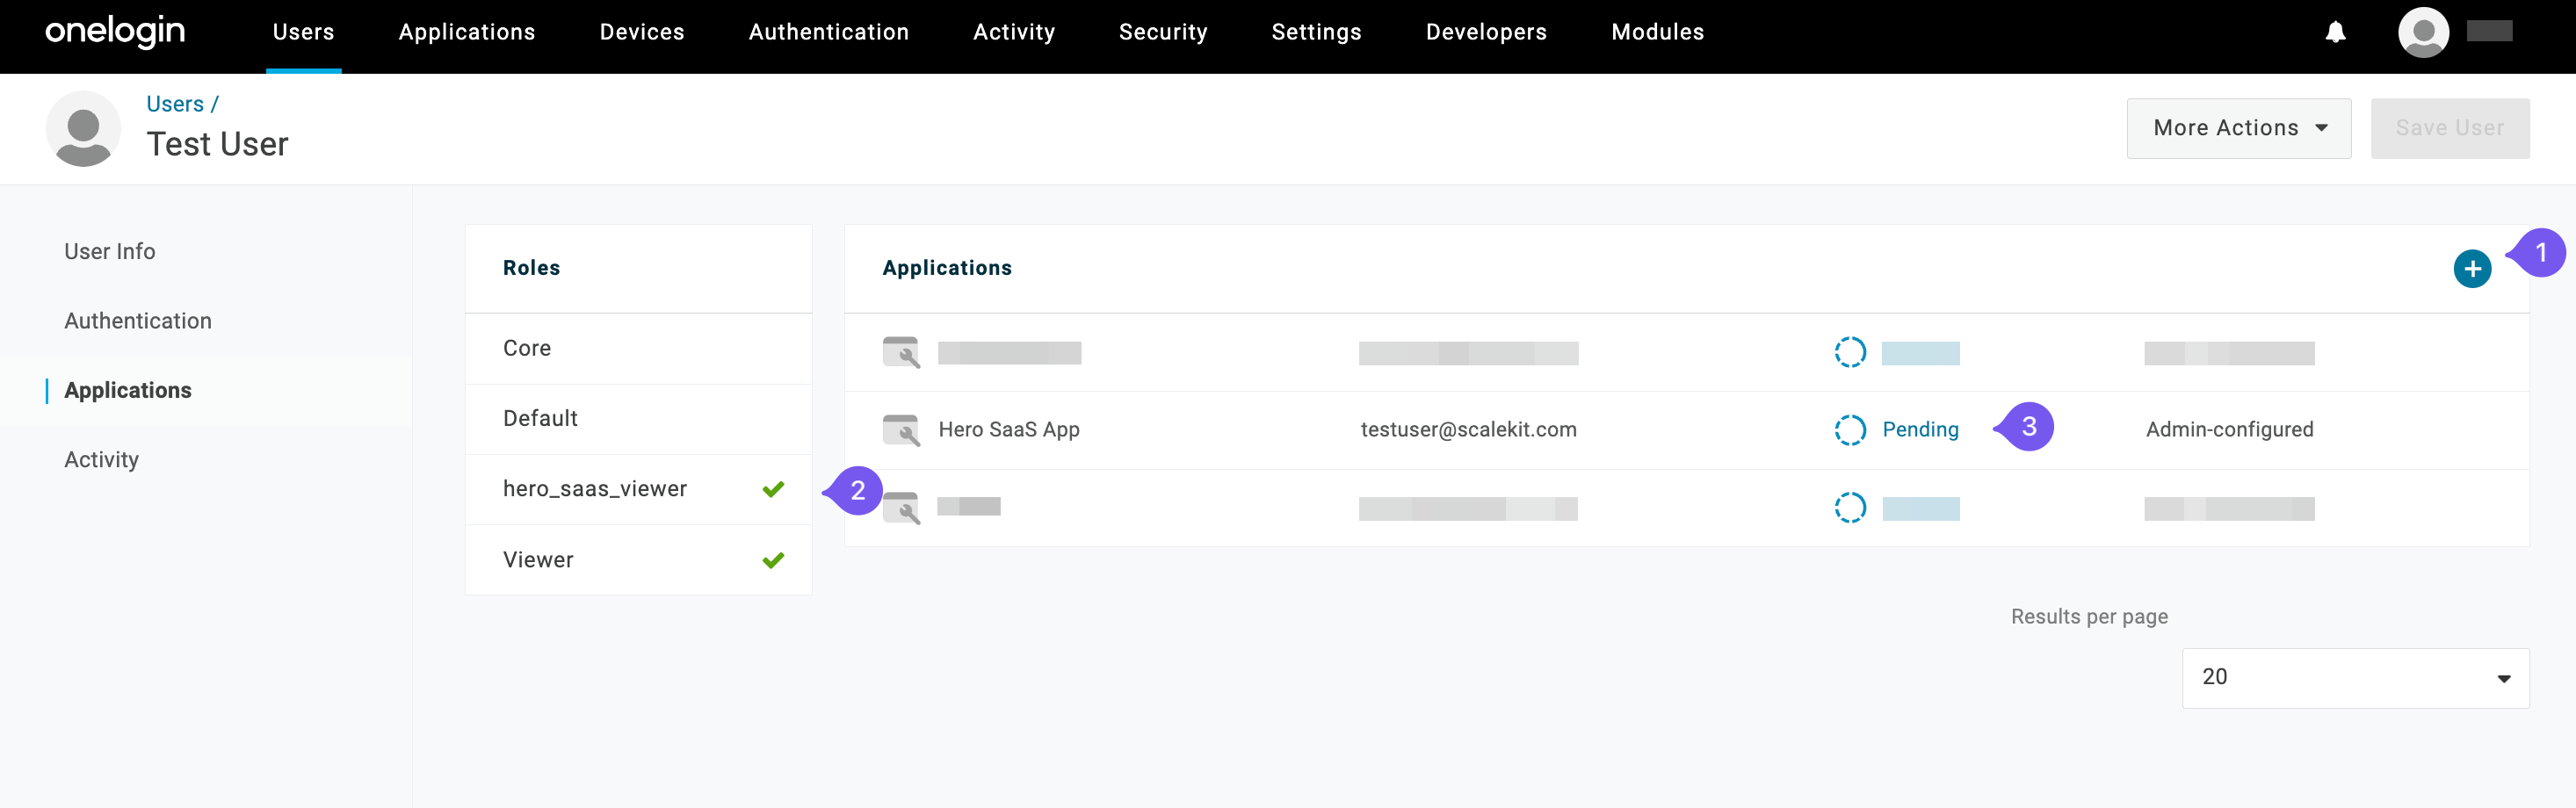2576x808 pixels.
Task: Click the checkmark beside the Viewer role
Action: pyautogui.click(x=772, y=560)
